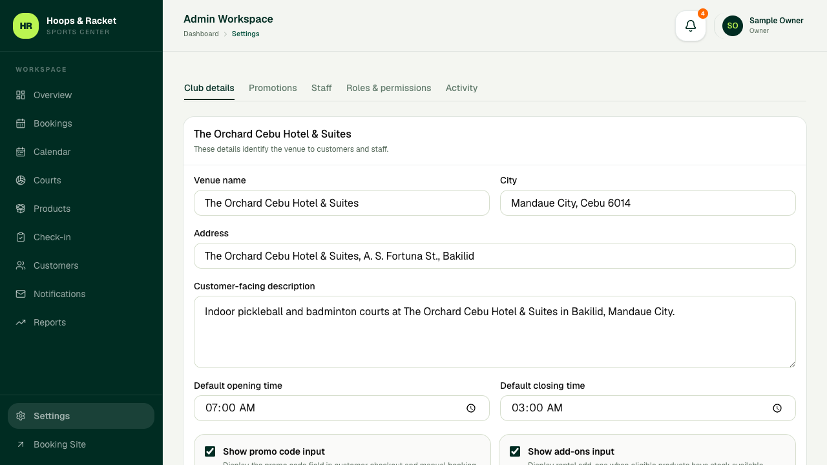The height and width of the screenshot is (465, 827).
Task: Click the Booking Site arrow icon
Action: coord(21,444)
